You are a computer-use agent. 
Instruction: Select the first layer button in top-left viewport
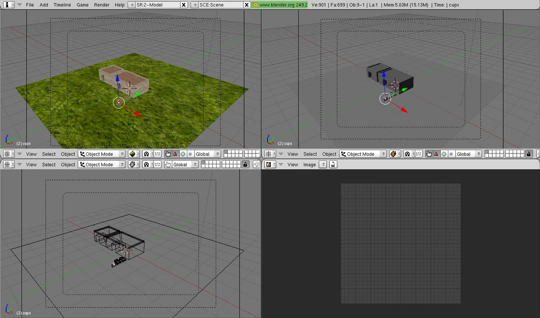point(226,152)
